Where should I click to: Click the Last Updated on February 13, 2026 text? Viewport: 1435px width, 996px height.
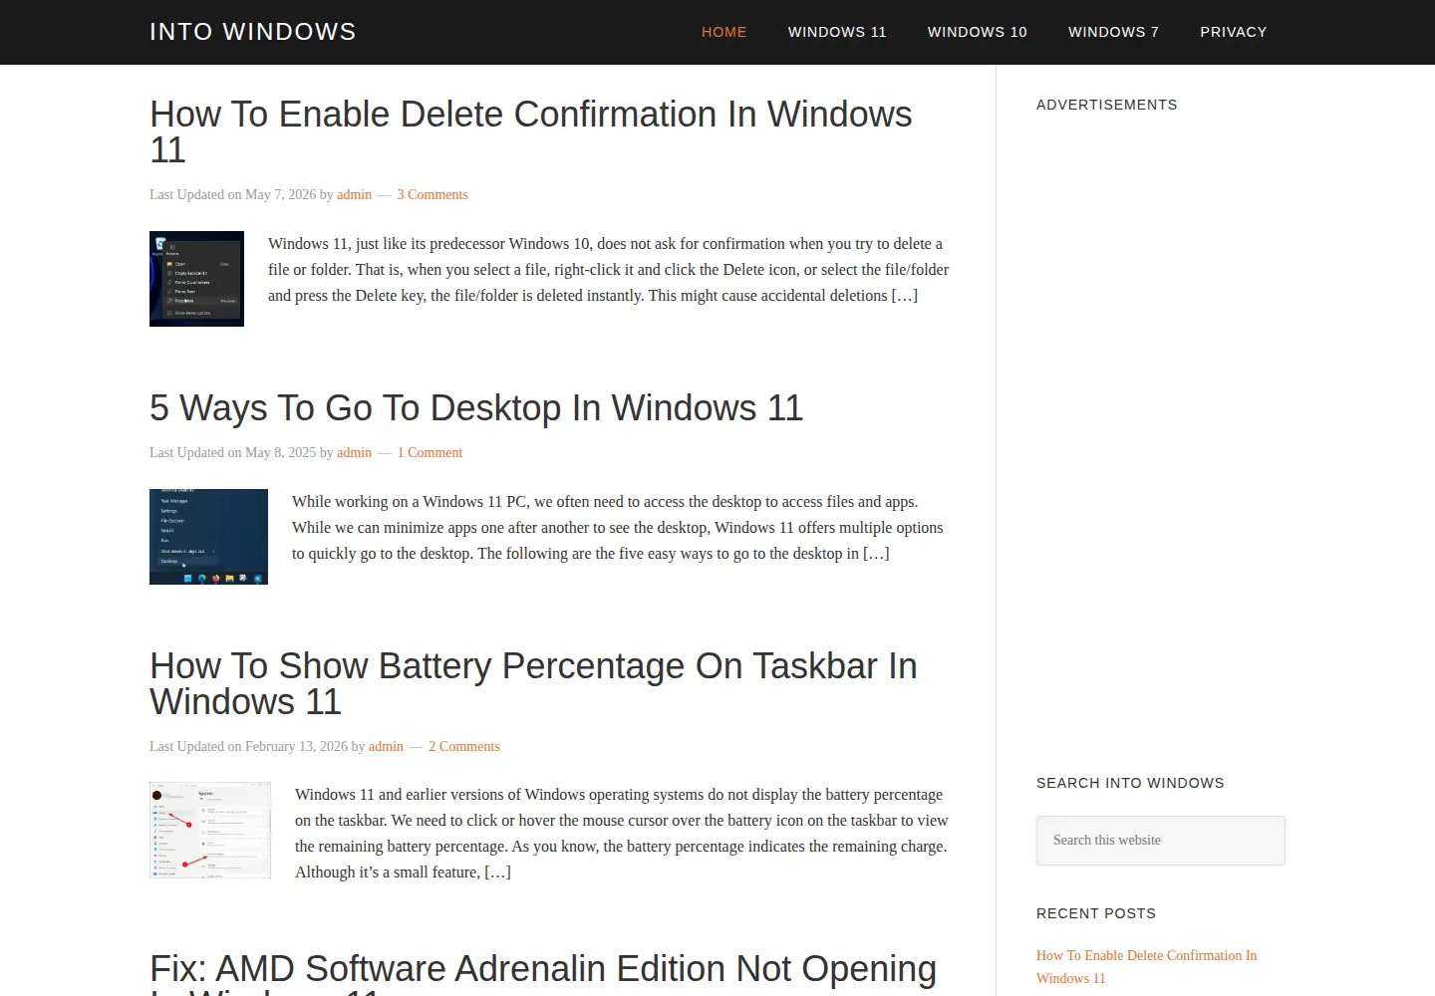click(x=249, y=746)
